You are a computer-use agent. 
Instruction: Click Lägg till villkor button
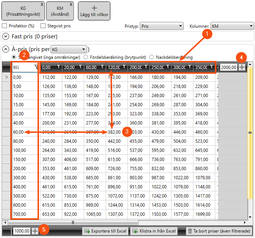coord(94,11)
